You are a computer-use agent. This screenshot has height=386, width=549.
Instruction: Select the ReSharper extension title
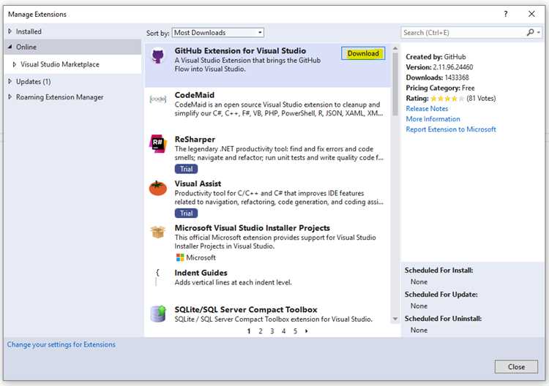click(x=195, y=140)
